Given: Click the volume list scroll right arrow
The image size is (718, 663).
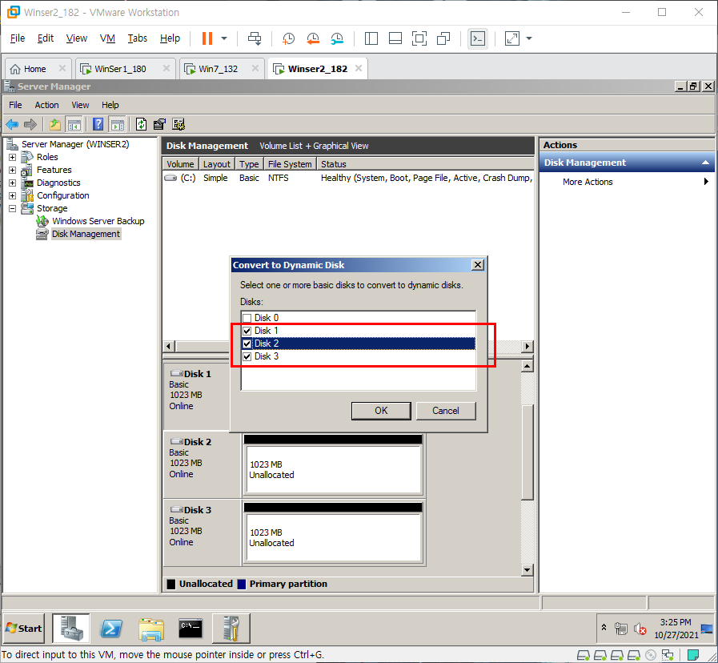Looking at the screenshot, I should [x=527, y=346].
